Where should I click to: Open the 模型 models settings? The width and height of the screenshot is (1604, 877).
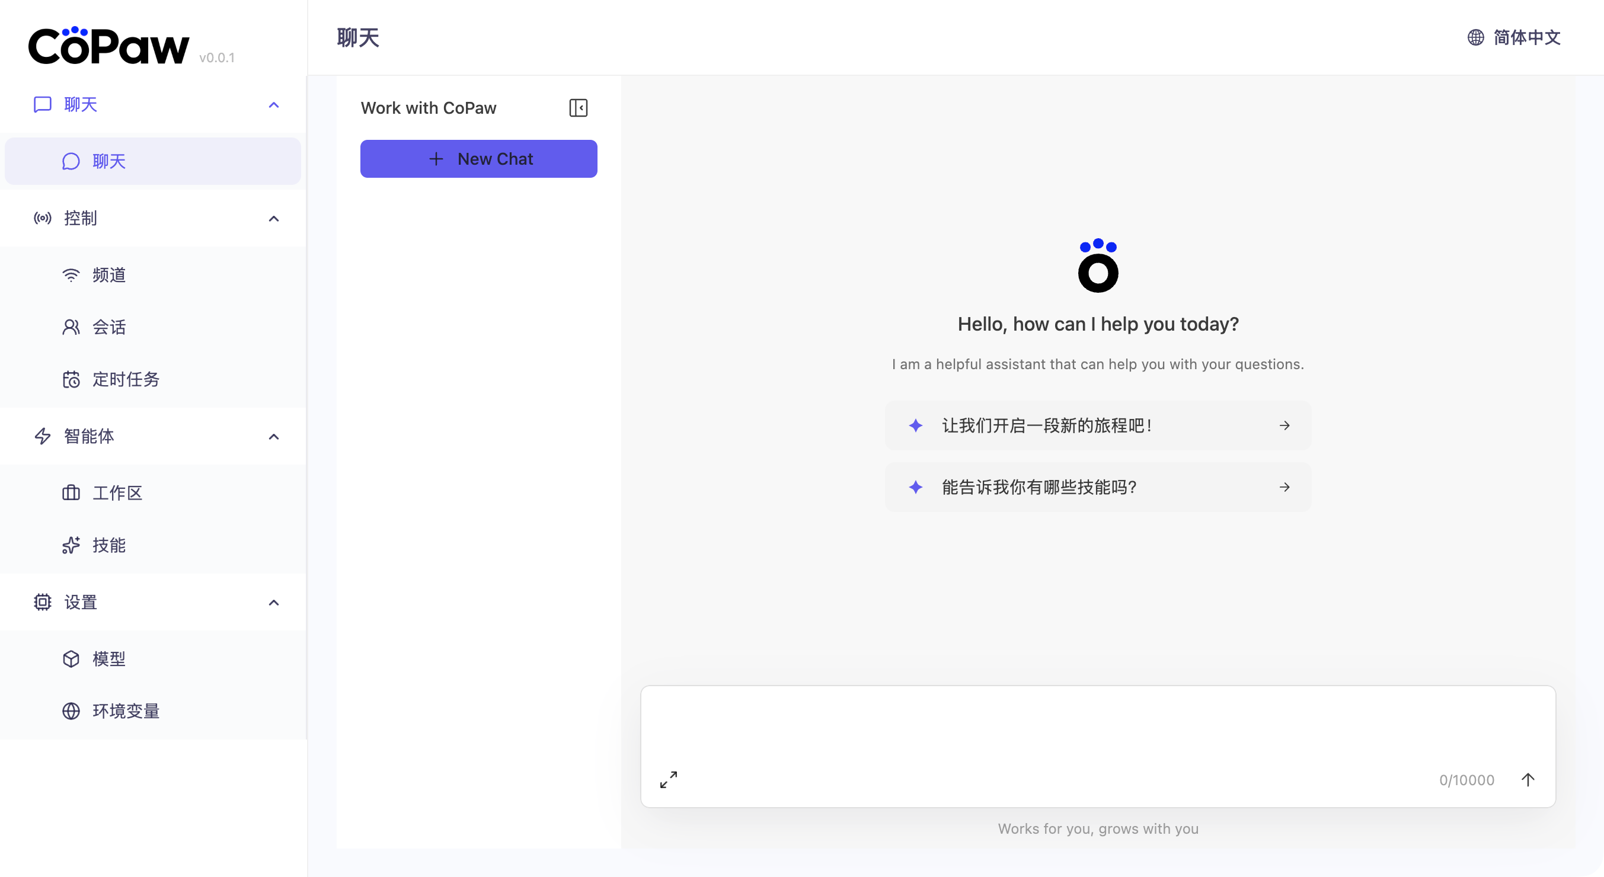point(109,658)
